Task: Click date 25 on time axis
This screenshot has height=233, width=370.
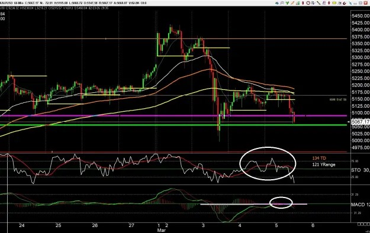Action: tap(58, 225)
